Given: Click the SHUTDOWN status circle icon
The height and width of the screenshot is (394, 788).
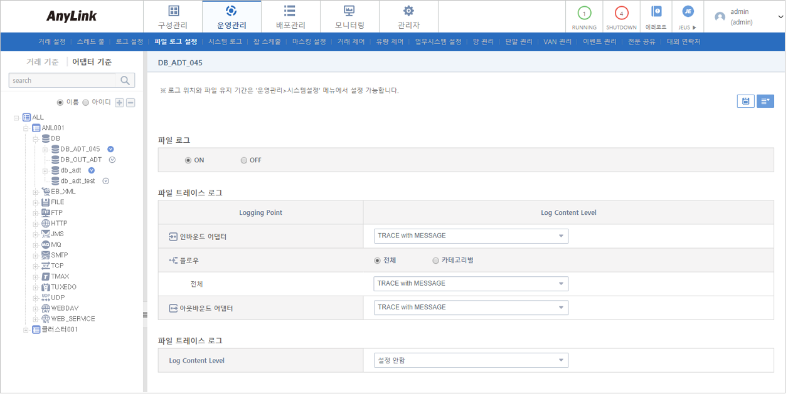Looking at the screenshot, I should click(x=621, y=13).
